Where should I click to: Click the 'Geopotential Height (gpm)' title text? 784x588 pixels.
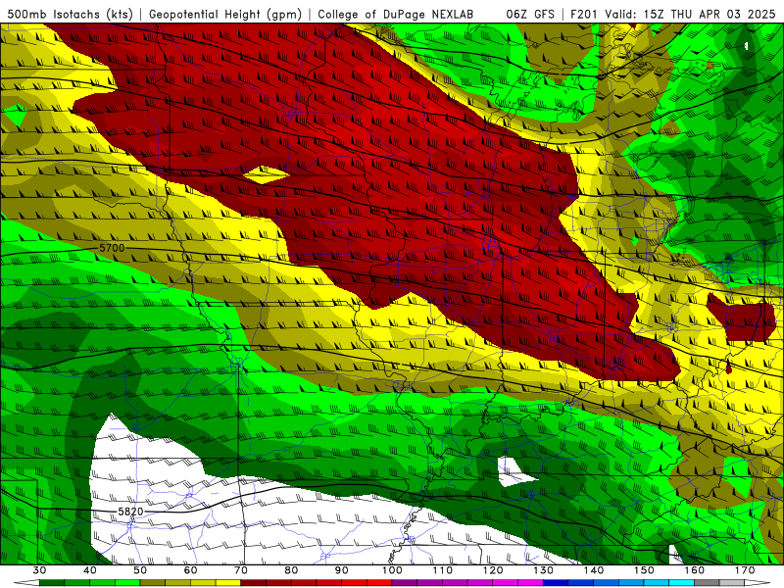coord(225,14)
